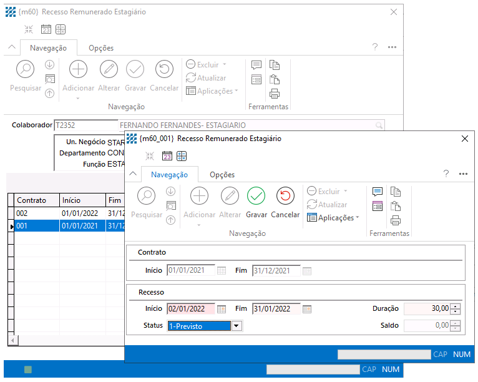Click the Recesso Início date field
478x382 pixels.
point(190,309)
